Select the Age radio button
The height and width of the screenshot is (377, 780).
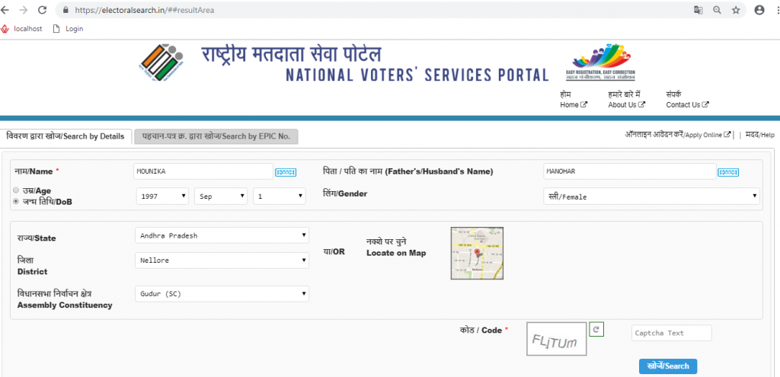click(16, 190)
